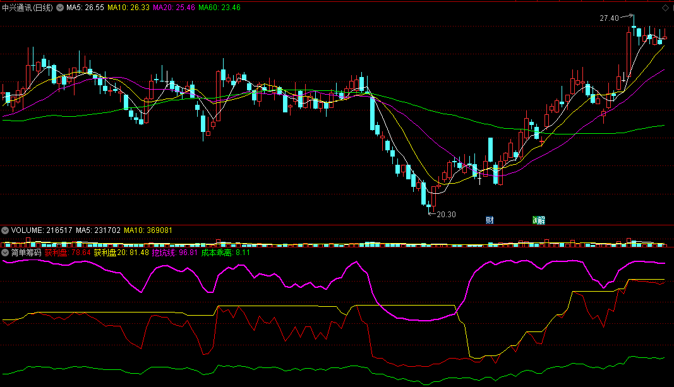Click the 27.40 high price label

[x=609, y=18]
